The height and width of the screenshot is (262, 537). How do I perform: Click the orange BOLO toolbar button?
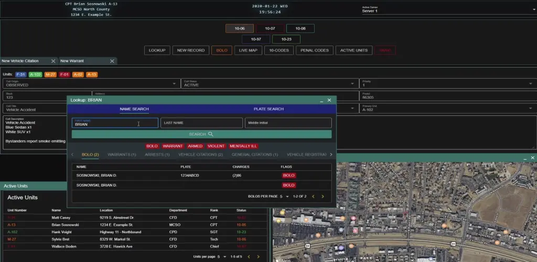click(x=222, y=50)
